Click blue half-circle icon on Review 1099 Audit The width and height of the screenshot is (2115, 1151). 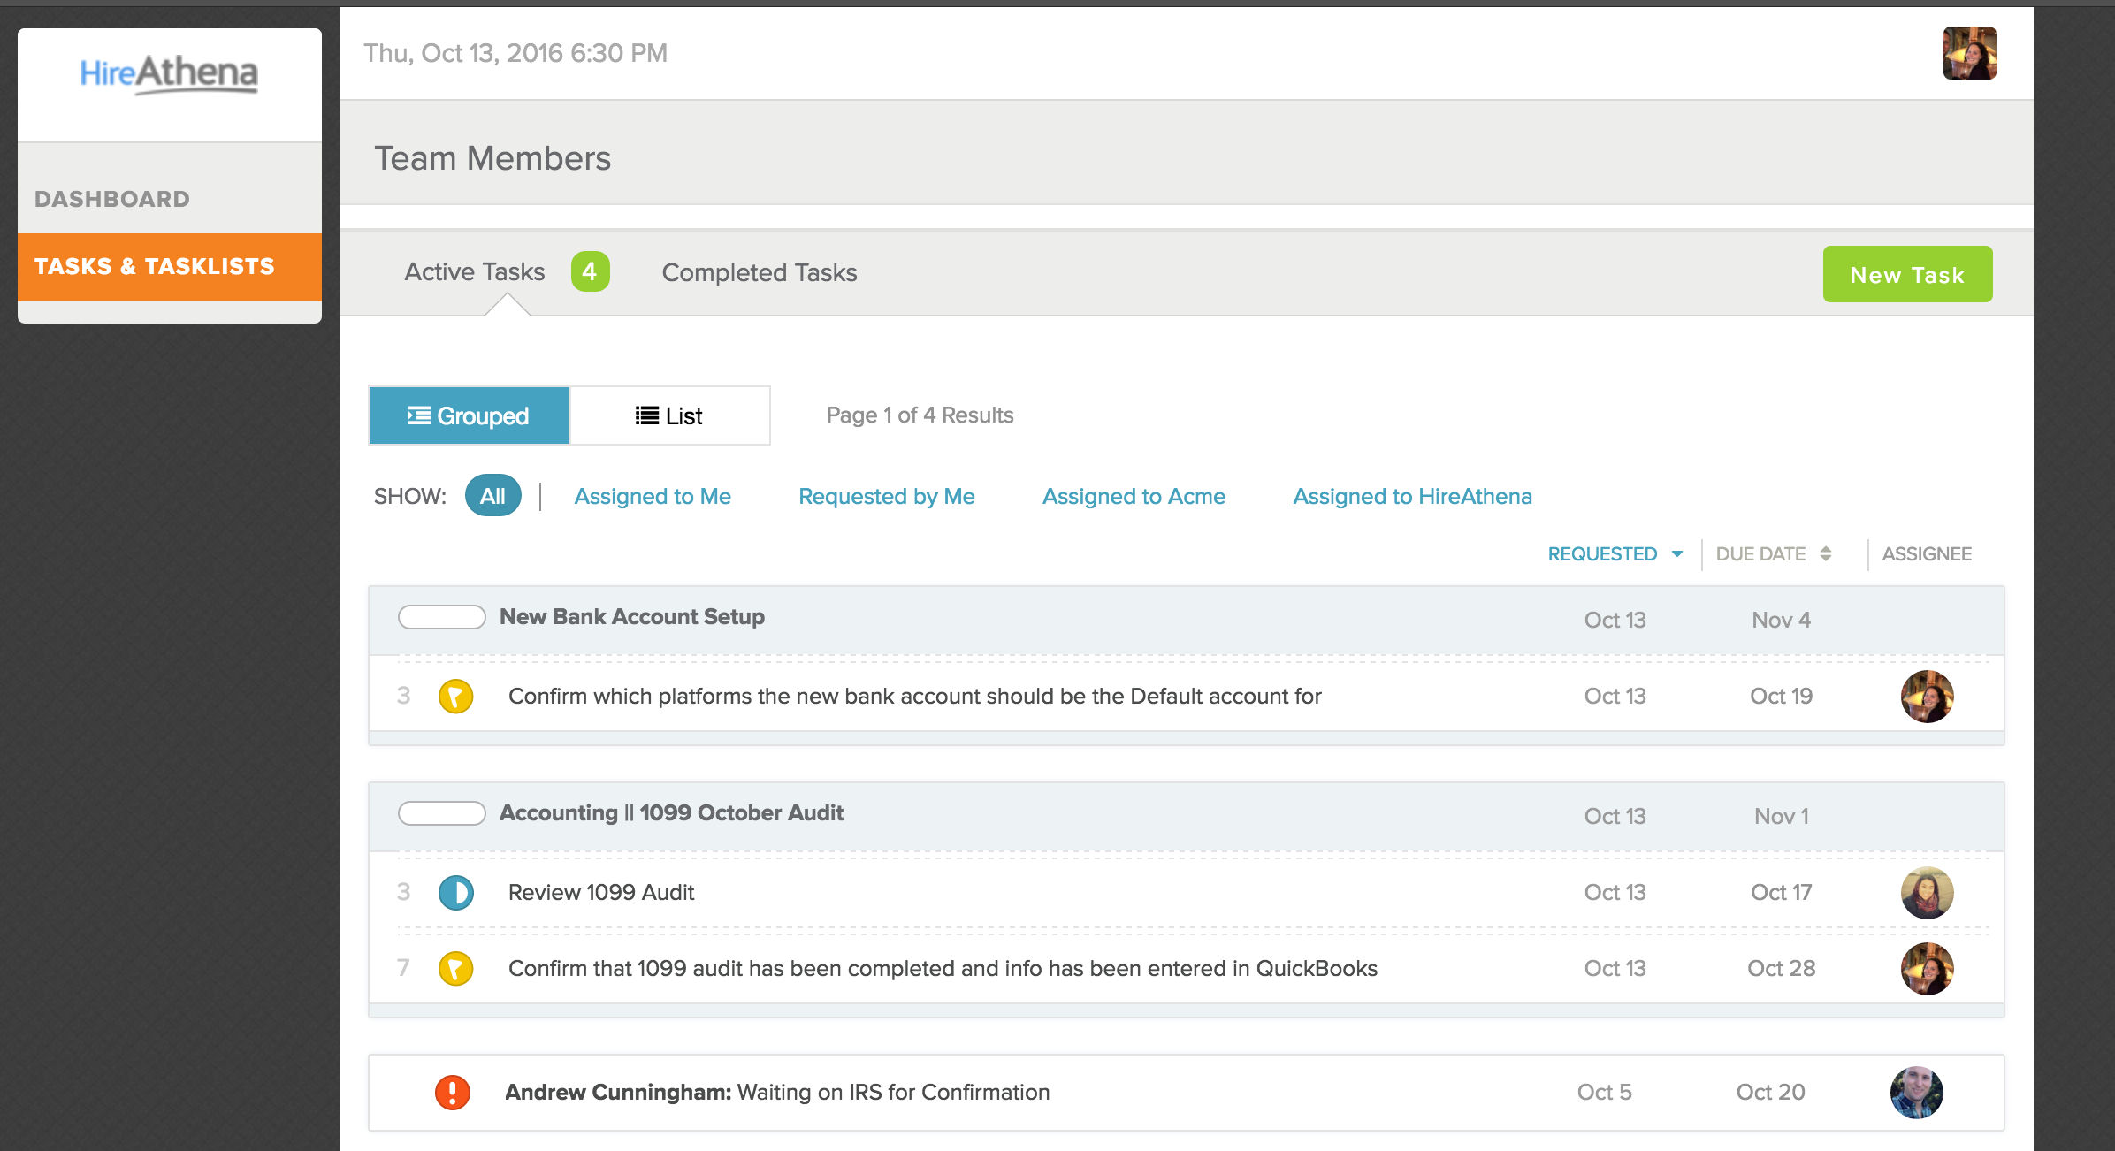point(455,893)
